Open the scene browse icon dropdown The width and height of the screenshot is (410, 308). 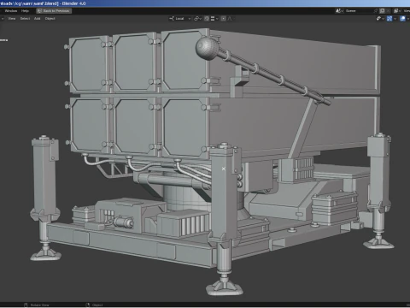pyautogui.click(x=339, y=11)
